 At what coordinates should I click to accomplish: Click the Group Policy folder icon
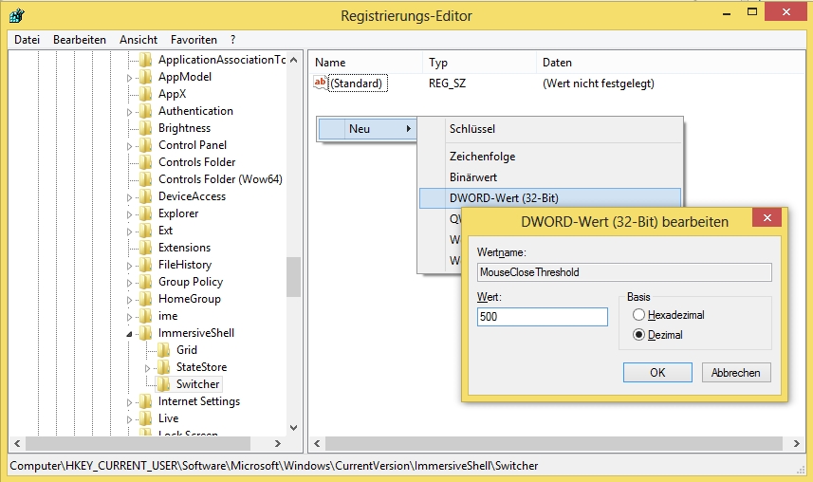(x=146, y=282)
